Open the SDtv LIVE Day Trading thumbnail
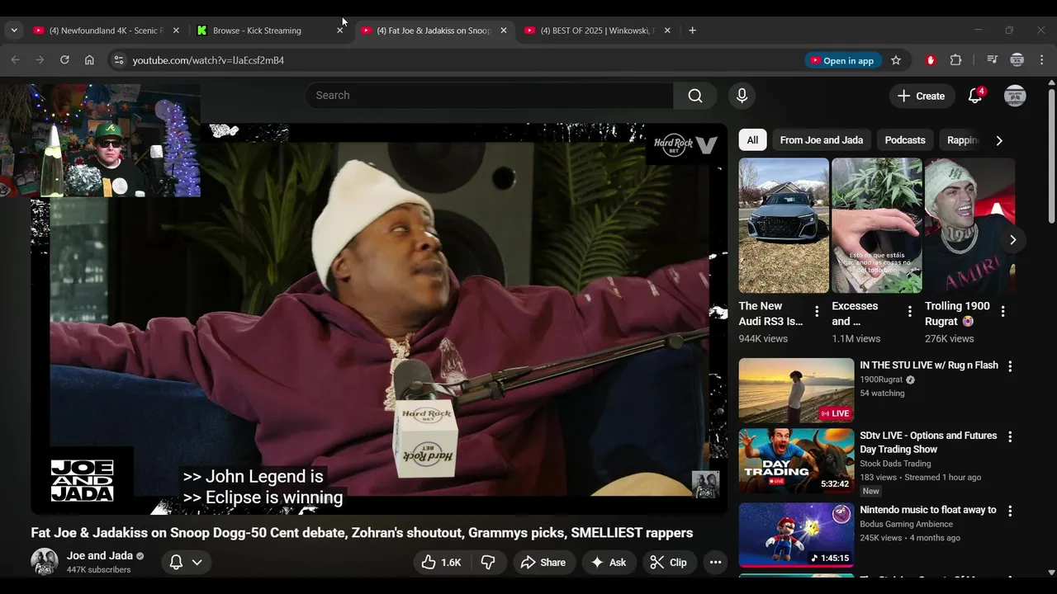The image size is (1057, 594). pyautogui.click(x=796, y=460)
